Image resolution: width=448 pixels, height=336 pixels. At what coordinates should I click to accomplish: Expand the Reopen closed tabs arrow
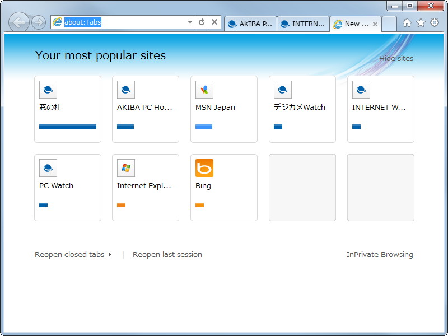click(110, 254)
